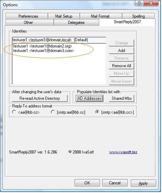The height and width of the screenshot is (193, 162).
Task: Open the www.ivasoft.biz link
Action: [x=123, y=152]
